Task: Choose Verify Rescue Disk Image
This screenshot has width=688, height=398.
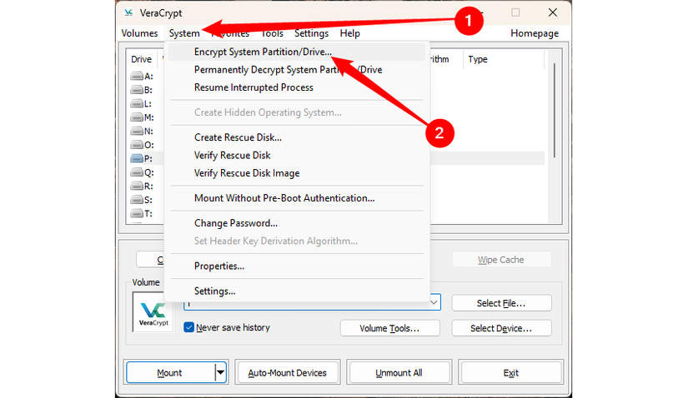Action: click(x=297, y=173)
